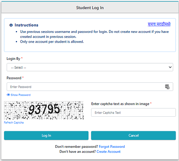Refresh Captcha link below the image

pyautogui.click(x=14, y=123)
